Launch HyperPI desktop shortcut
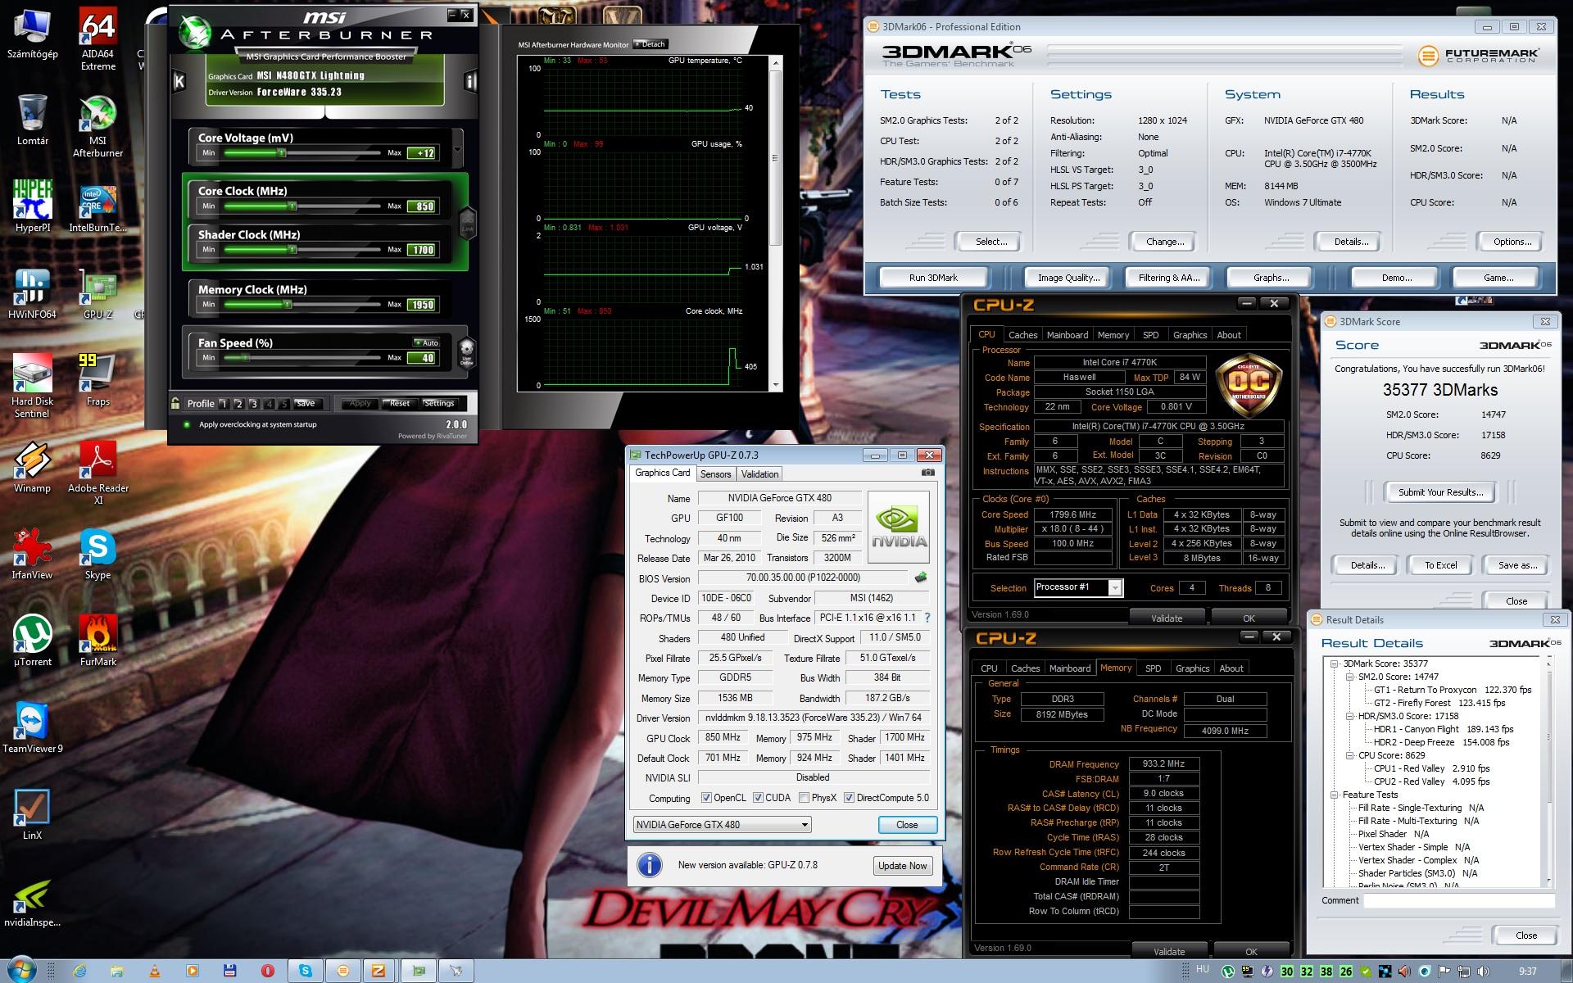The image size is (1573, 983). pyautogui.click(x=32, y=207)
